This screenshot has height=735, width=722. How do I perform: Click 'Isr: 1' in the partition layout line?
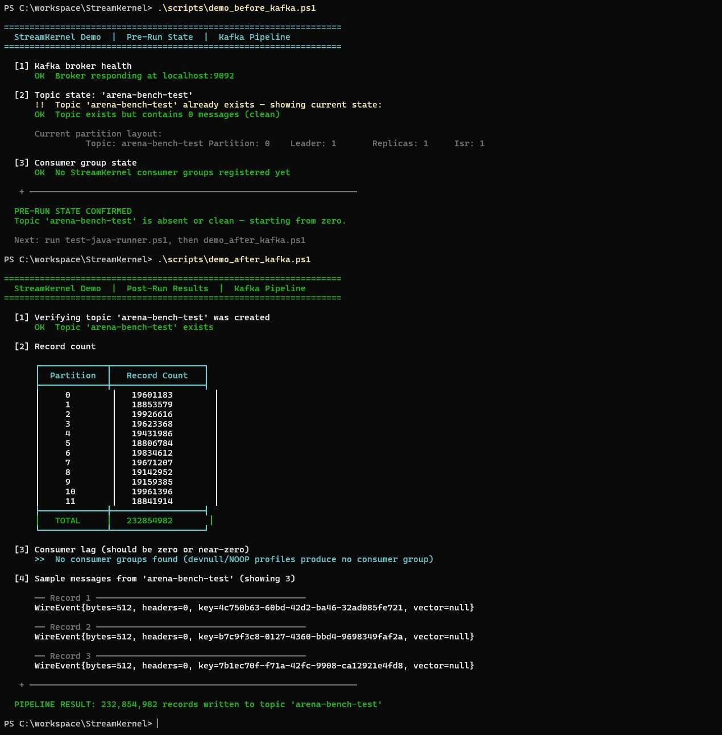470,143
